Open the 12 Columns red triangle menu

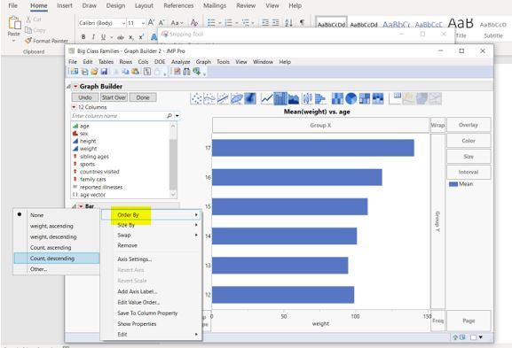74,107
